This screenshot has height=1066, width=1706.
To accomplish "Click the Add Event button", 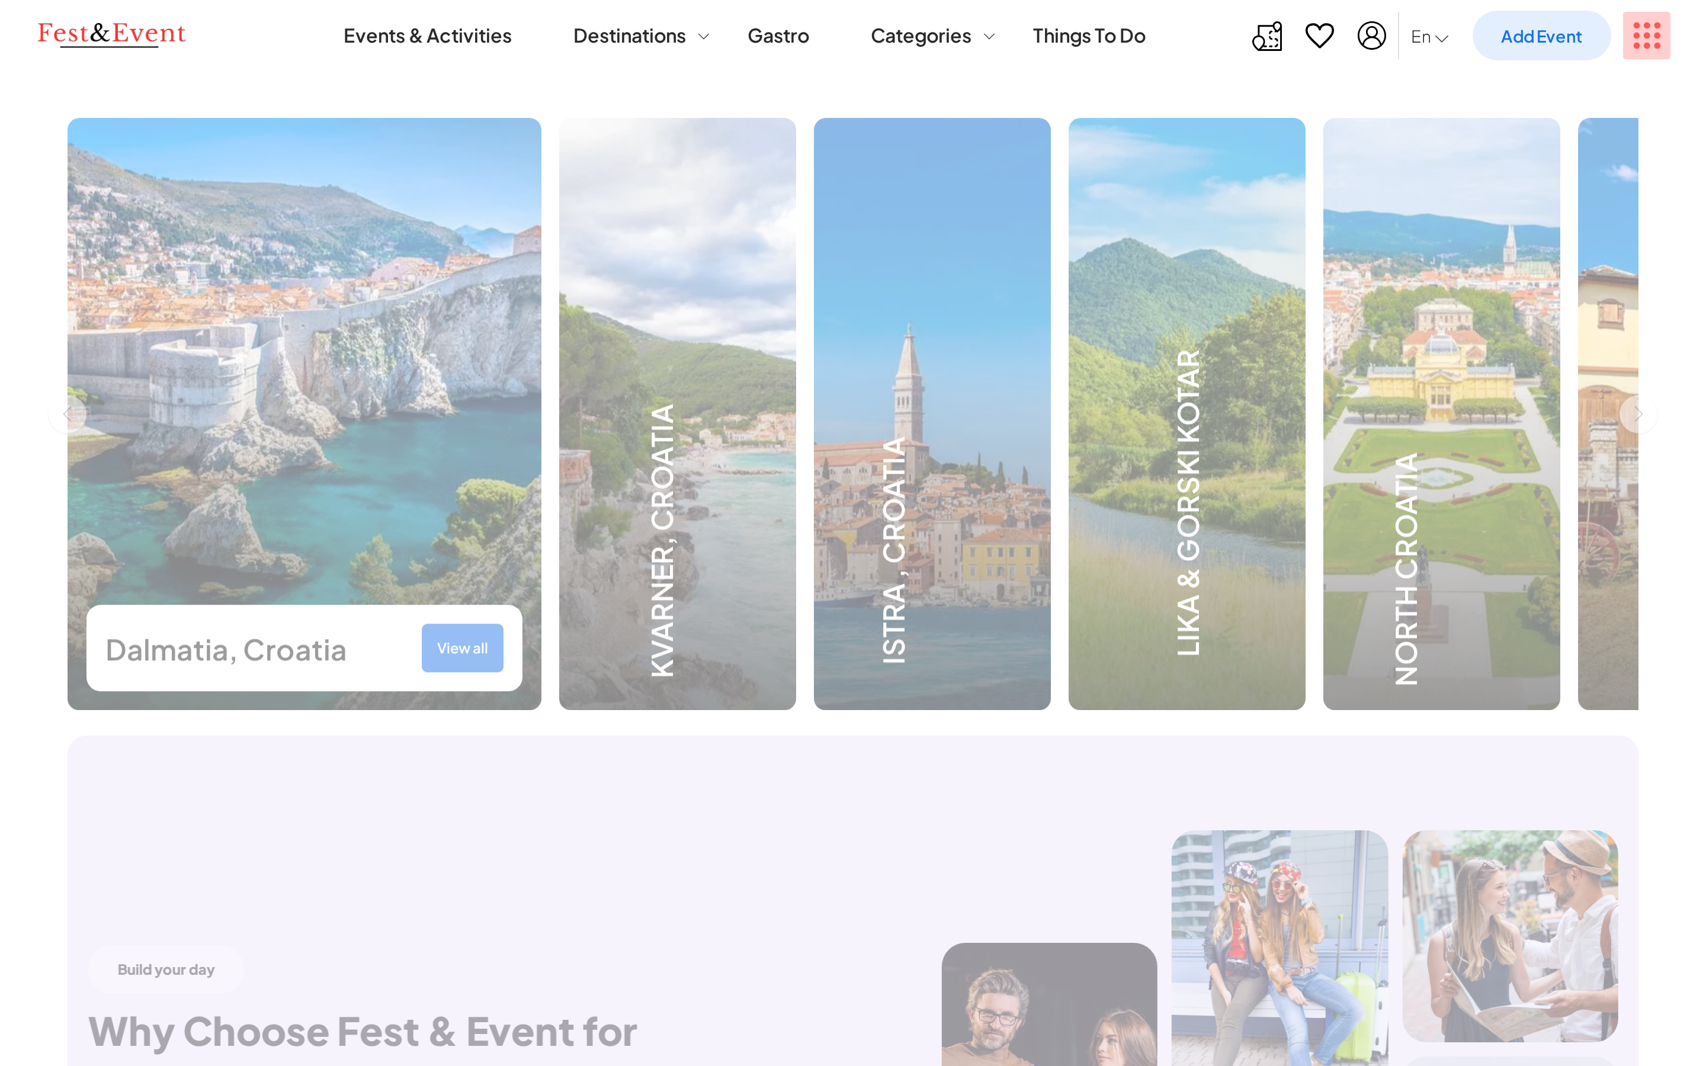I will (1541, 36).
